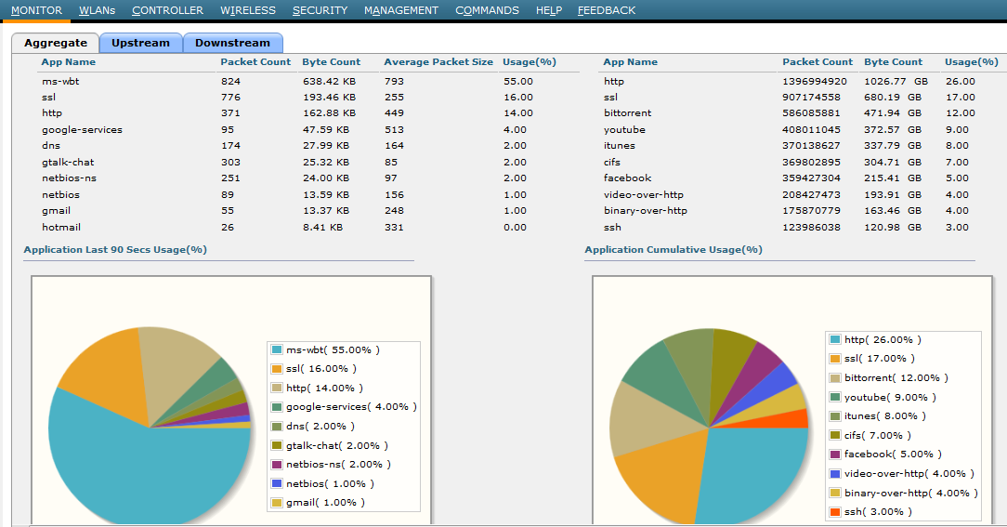Image resolution: width=1007 pixels, height=527 pixels.
Task: Click the ms-wbt teal legend swatch
Action: tap(277, 349)
